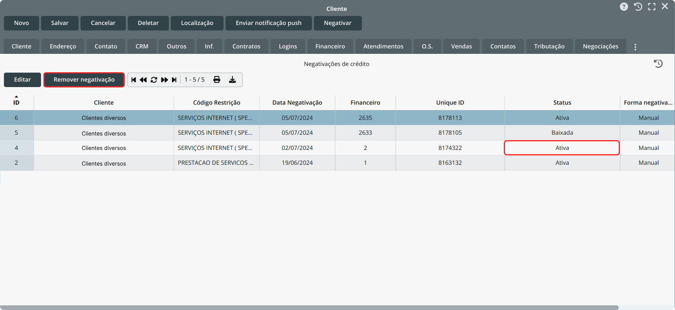Click the Baixada status cell
The height and width of the screenshot is (310, 675).
click(562, 133)
